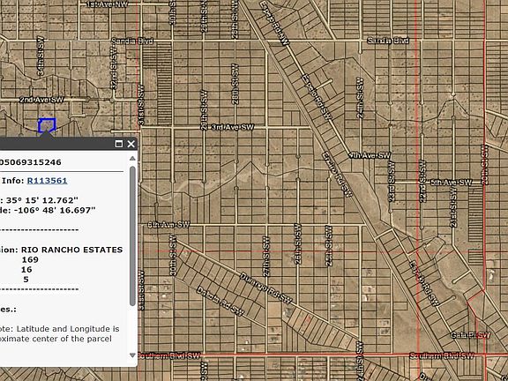Image resolution: width=508 pixels, height=381 pixels.
Task: Click the 3rd Ave SW street label
Action: coord(232,127)
